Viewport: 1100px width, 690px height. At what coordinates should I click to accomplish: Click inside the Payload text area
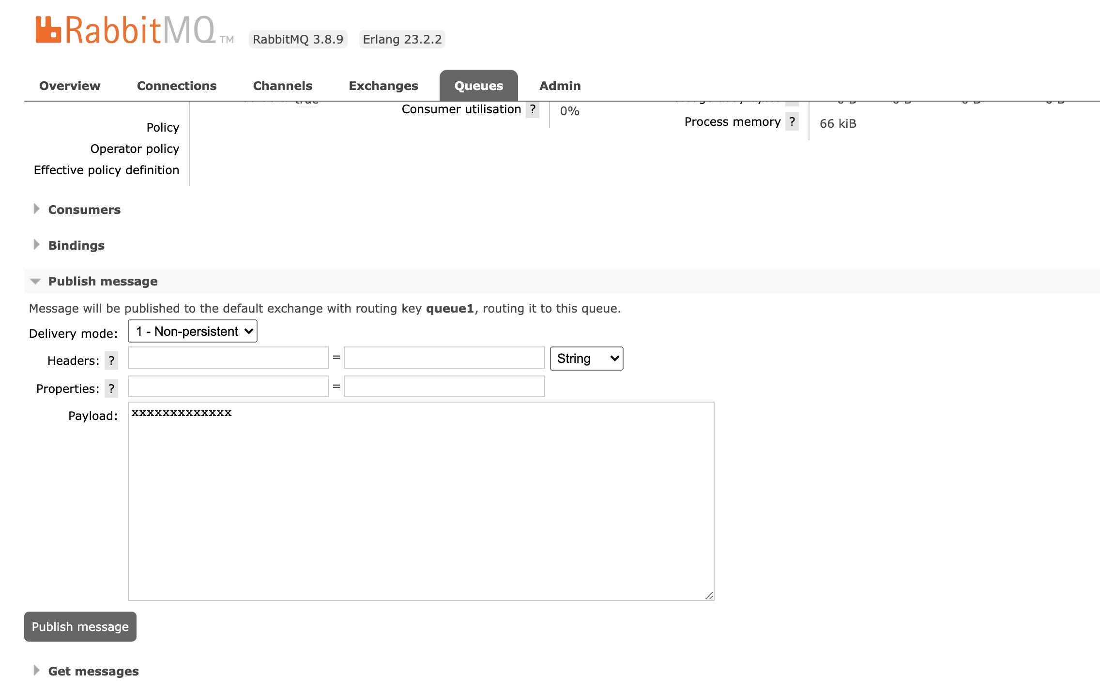click(x=421, y=501)
